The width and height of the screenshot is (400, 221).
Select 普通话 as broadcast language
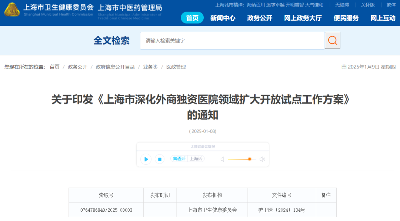pyautogui.click(x=179, y=158)
